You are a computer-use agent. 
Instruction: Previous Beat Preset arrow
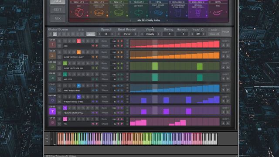[119, 34]
